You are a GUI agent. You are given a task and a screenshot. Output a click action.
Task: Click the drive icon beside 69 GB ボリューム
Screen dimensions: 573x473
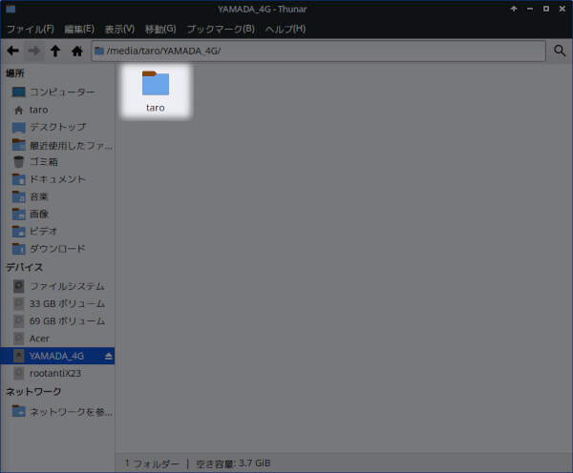19,321
